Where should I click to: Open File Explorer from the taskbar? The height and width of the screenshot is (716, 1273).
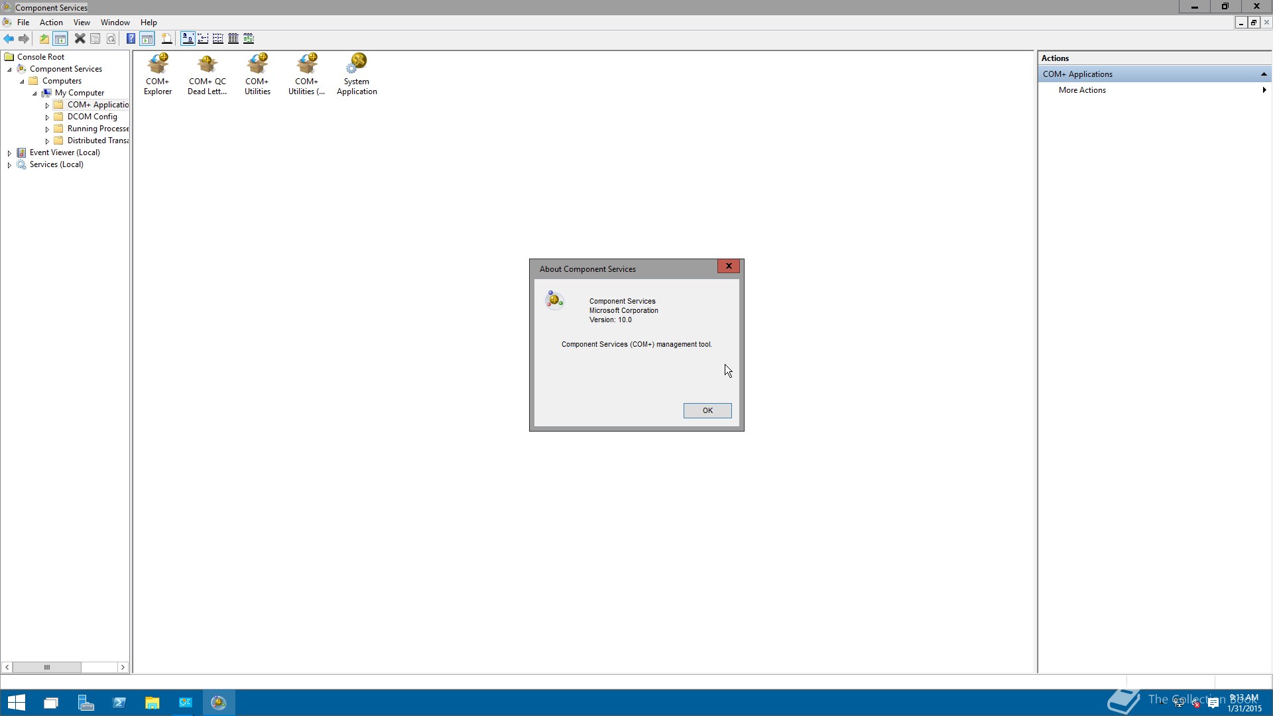point(152,703)
